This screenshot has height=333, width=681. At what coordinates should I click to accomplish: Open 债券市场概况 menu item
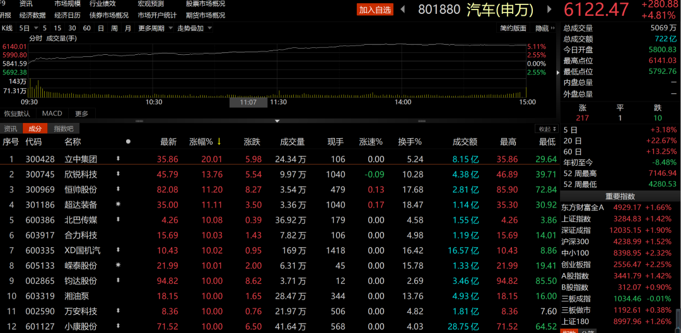pos(109,15)
